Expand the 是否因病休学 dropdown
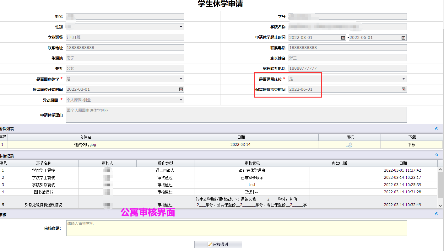 (181, 79)
